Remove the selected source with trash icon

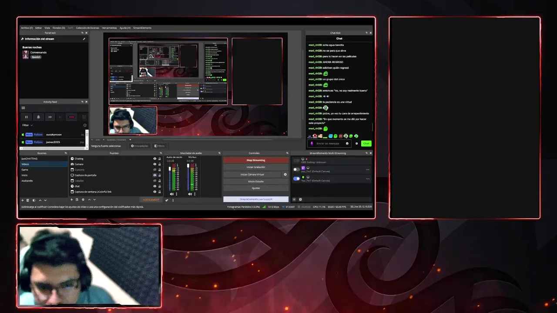click(x=77, y=200)
